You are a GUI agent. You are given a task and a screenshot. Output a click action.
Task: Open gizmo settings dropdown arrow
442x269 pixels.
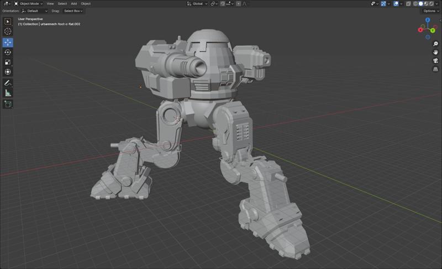point(389,4)
